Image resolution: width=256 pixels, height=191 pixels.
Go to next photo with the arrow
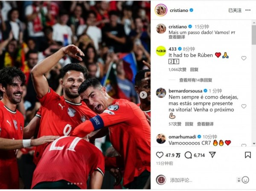coord(143,95)
